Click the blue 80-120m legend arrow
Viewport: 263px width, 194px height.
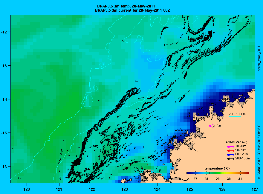click(x=230, y=155)
